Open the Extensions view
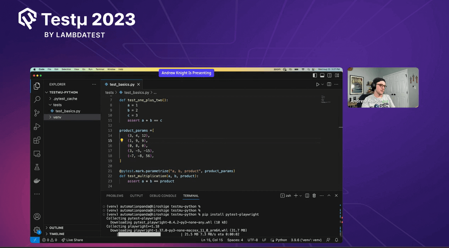The image size is (449, 248). pyautogui.click(x=37, y=140)
